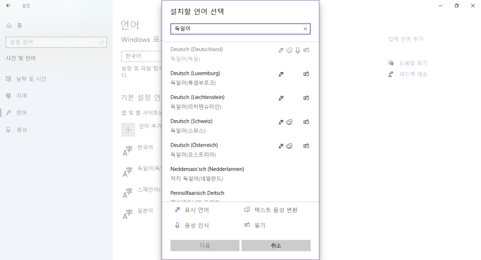
Task: Select Pennsilfaanisch Deitsch language
Action: pos(240,194)
